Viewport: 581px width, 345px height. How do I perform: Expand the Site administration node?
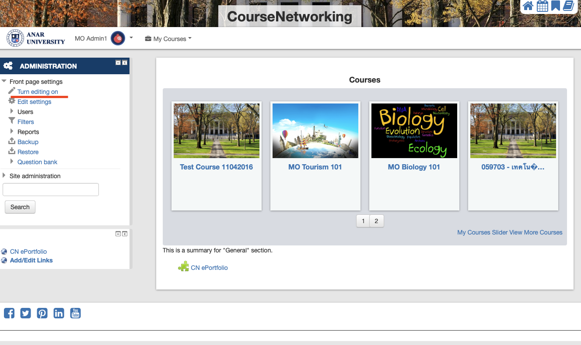(4, 176)
